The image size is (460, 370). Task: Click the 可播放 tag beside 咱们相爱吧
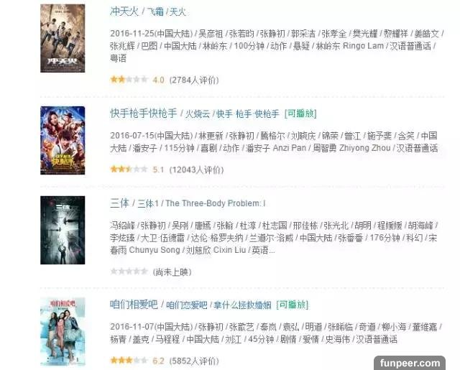293,305
